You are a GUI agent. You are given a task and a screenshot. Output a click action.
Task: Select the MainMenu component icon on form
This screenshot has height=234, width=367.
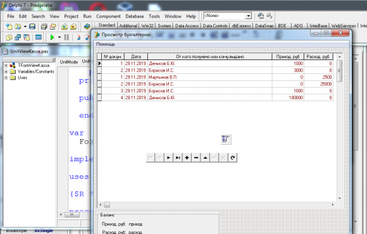pyautogui.click(x=226, y=139)
